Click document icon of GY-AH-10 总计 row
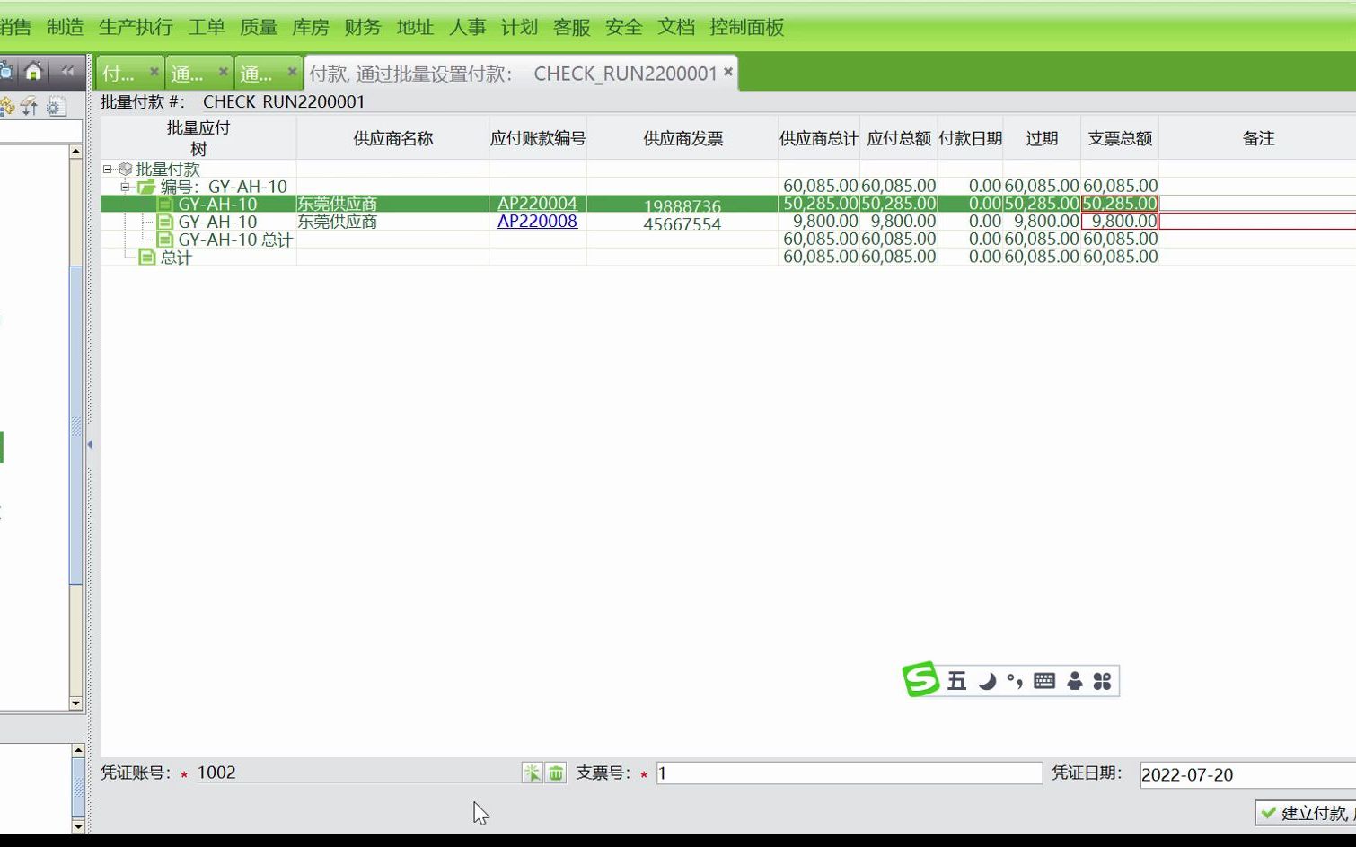The width and height of the screenshot is (1356, 847). (x=164, y=240)
